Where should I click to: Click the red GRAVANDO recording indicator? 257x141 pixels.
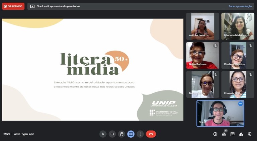[13, 6]
